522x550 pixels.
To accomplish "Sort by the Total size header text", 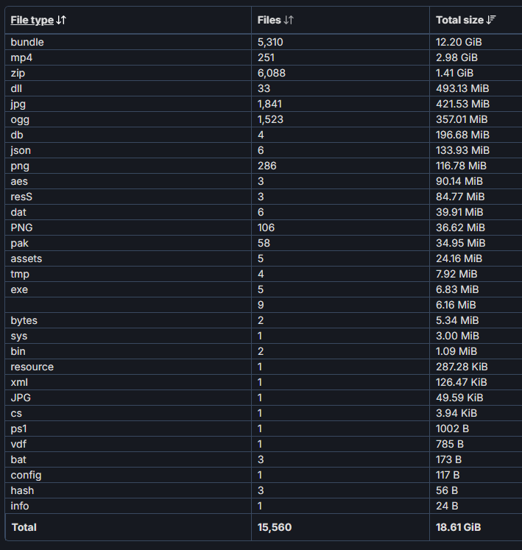I will (459, 20).
